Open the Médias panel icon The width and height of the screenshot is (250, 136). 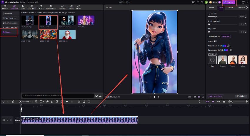[x=5, y=7]
